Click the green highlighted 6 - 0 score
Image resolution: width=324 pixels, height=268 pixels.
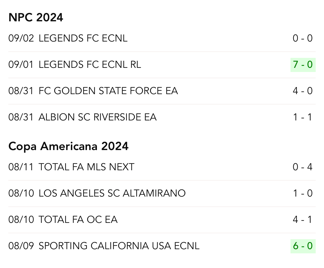[x=303, y=246]
